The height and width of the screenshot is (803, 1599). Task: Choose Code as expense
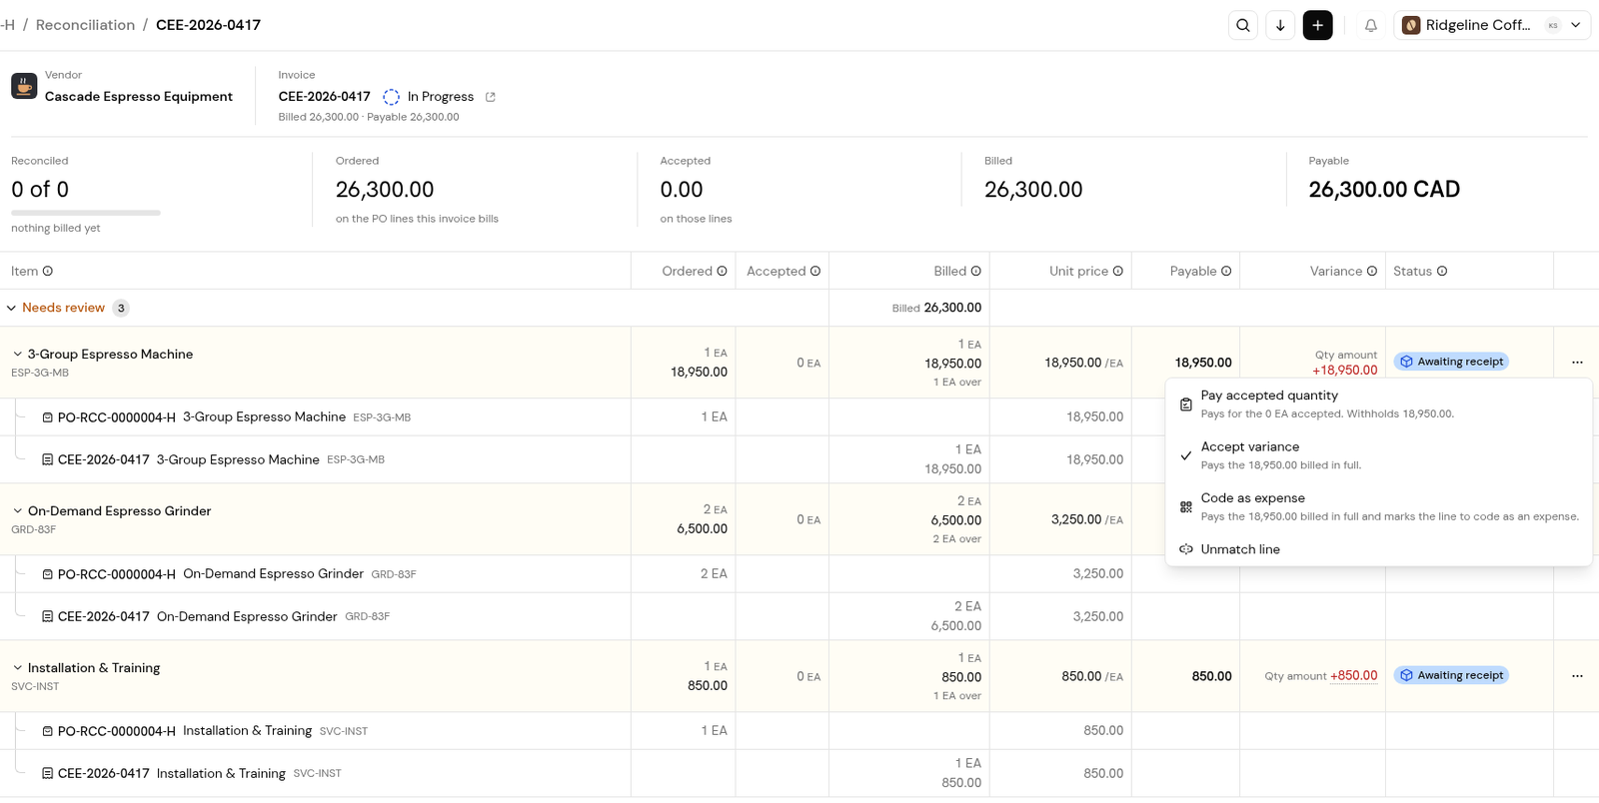pyautogui.click(x=1378, y=506)
